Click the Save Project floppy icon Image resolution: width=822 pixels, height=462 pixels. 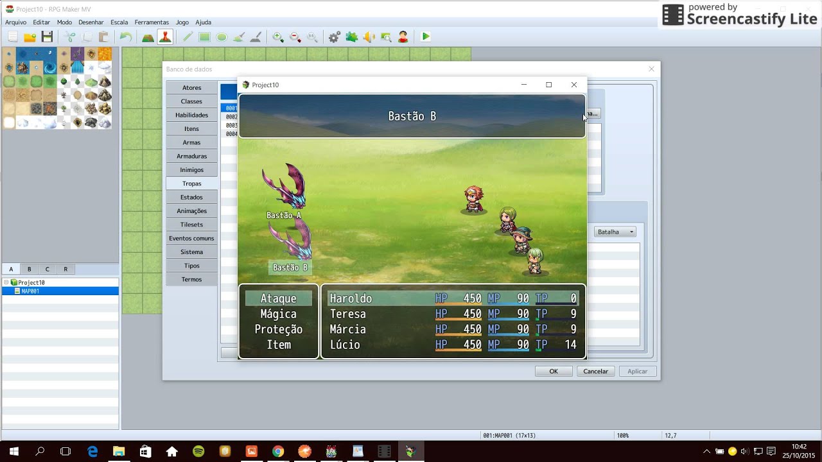47,37
